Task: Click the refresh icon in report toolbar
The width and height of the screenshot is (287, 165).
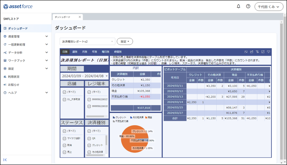Action: pyautogui.click(x=245, y=51)
